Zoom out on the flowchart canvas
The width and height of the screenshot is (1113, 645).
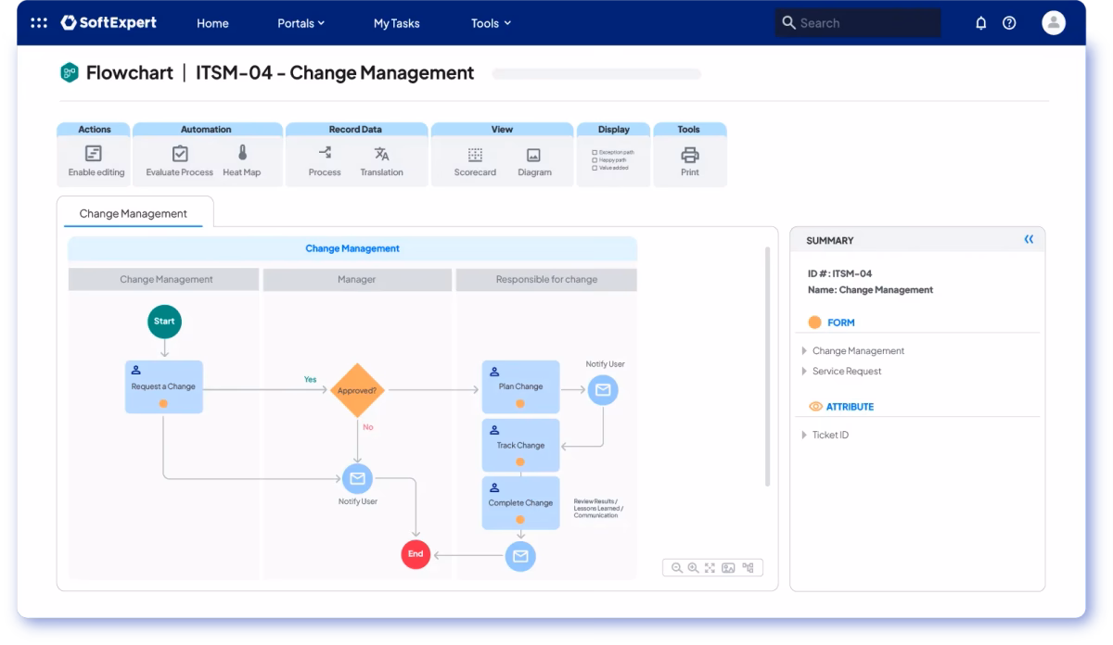click(676, 566)
